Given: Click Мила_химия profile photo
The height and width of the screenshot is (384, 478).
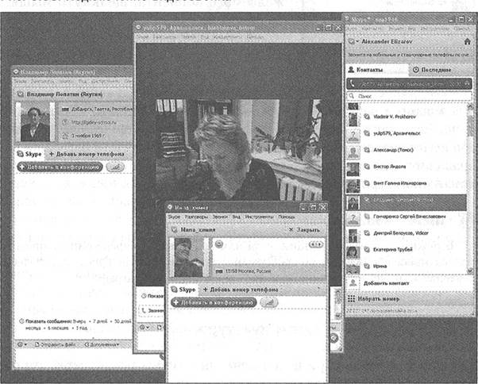Looking at the screenshot, I should pyautogui.click(x=189, y=258).
